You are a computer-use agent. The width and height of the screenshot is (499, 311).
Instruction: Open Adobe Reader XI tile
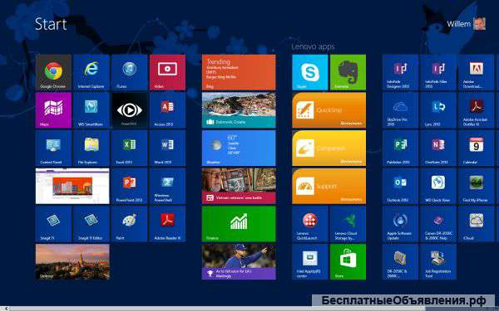click(167, 224)
